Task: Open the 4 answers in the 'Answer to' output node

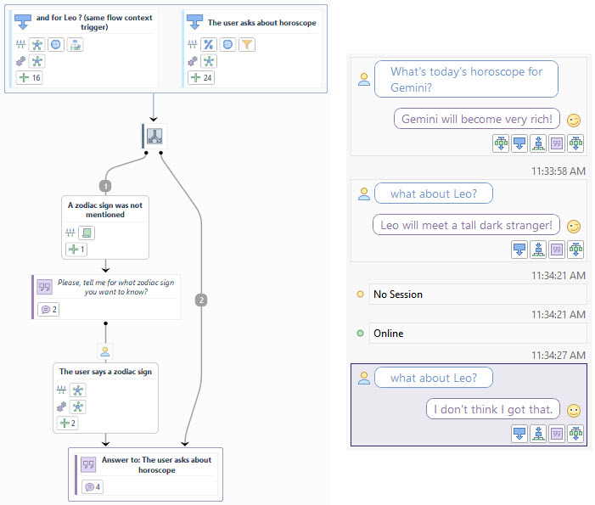Action: pyautogui.click(x=93, y=486)
